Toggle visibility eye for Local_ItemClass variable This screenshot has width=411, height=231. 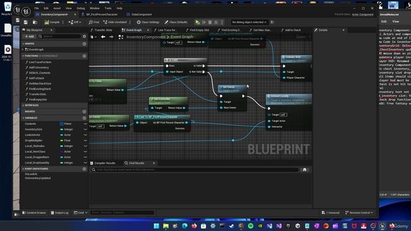(85, 151)
